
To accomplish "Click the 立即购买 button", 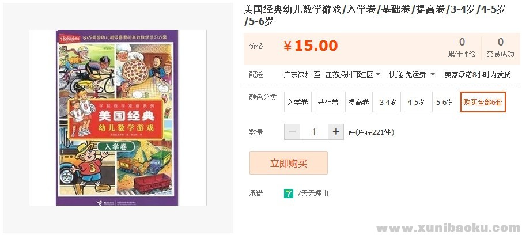I will (289, 163).
